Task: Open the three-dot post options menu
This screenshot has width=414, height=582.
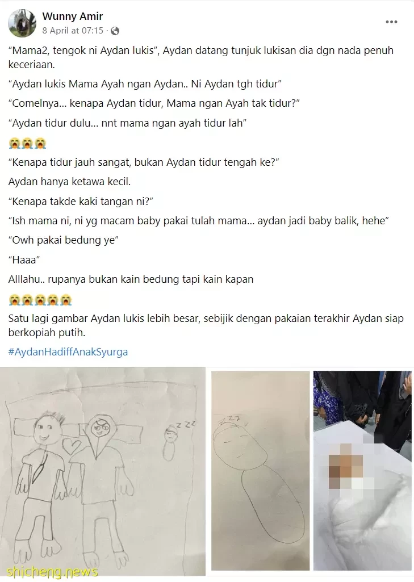Action: (x=391, y=22)
